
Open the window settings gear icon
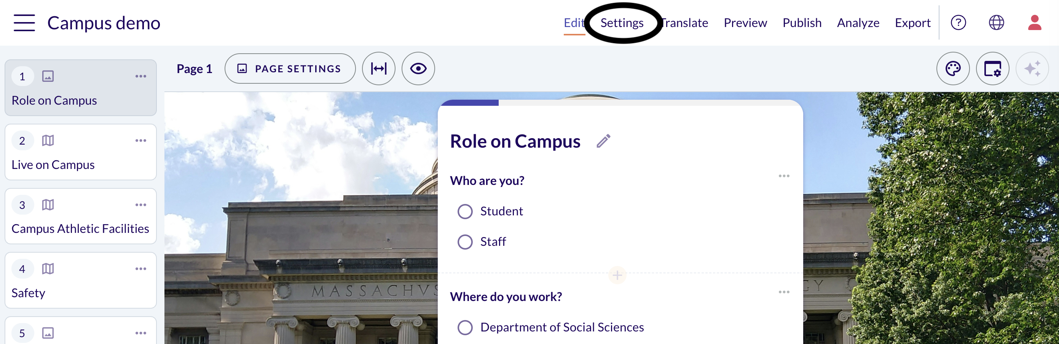coord(992,68)
